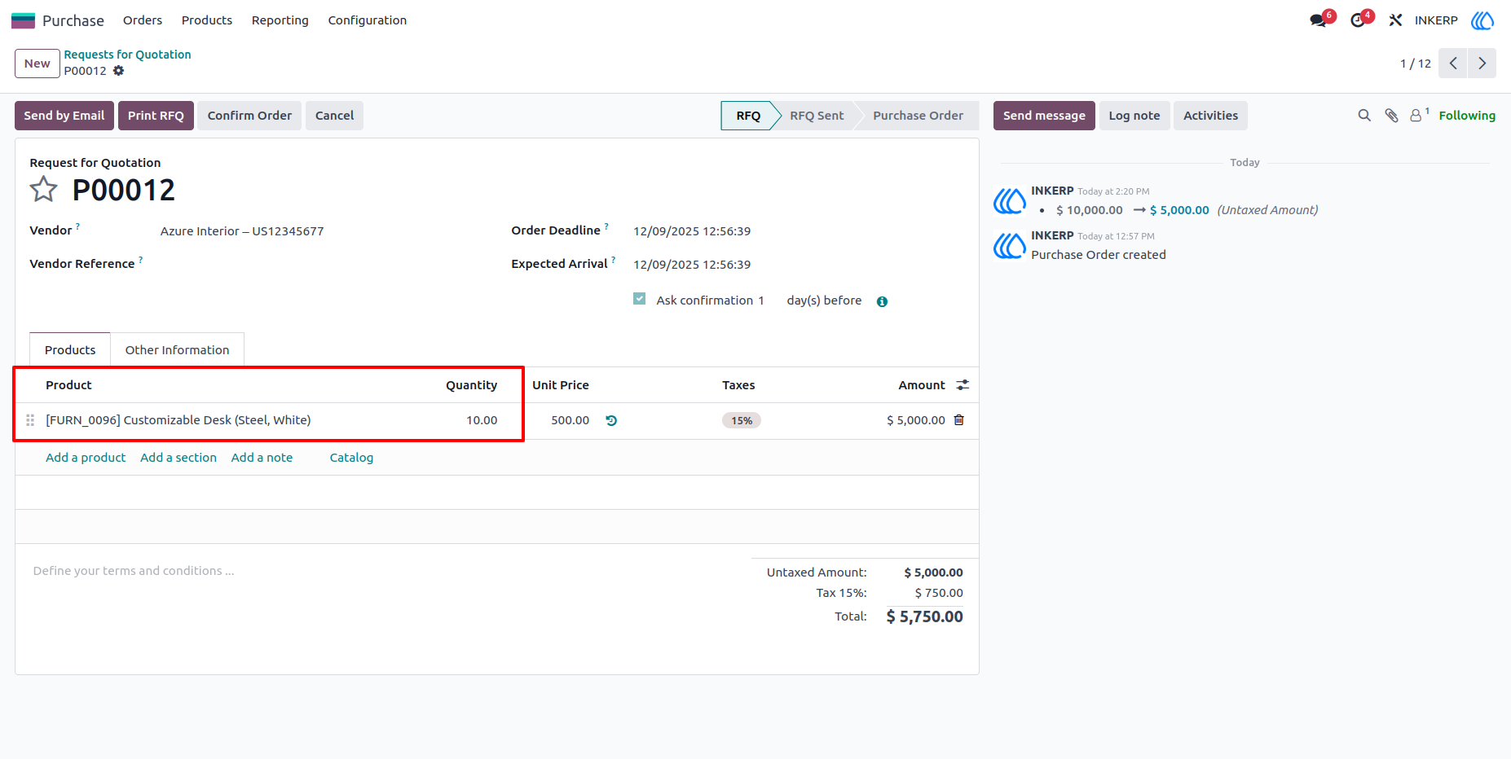Image resolution: width=1511 pixels, height=759 pixels.
Task: Mark P00012 with the star icon
Action: (x=43, y=190)
